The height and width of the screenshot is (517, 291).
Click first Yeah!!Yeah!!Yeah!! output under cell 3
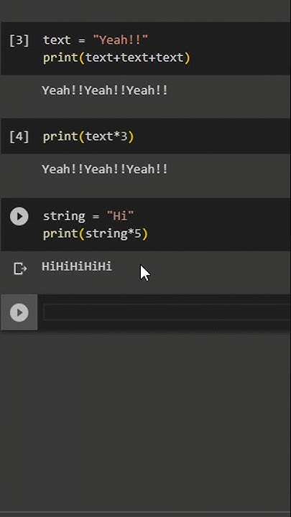[x=105, y=90]
